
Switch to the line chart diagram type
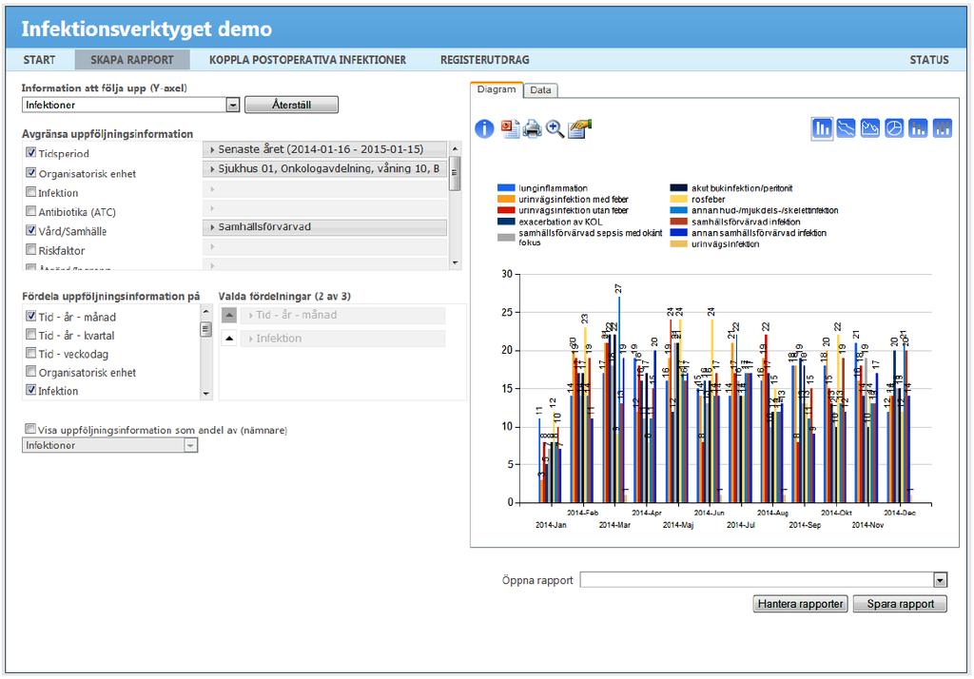click(x=846, y=128)
